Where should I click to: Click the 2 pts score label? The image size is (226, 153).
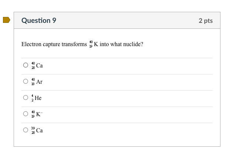coord(205,21)
